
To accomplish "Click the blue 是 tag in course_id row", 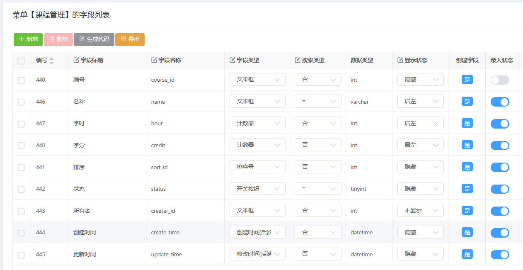I will tap(467, 80).
